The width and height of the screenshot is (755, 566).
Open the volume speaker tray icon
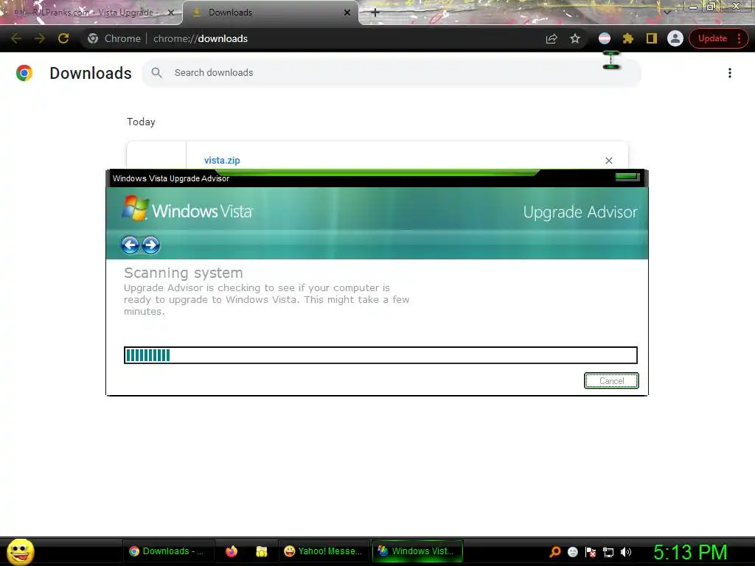pyautogui.click(x=626, y=552)
